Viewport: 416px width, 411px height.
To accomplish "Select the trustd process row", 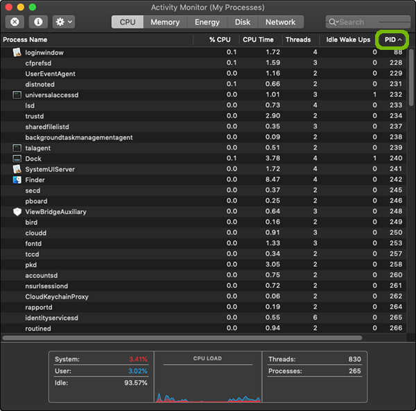I will pyautogui.click(x=203, y=116).
